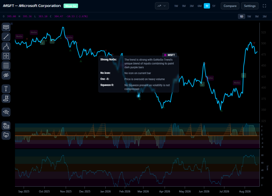The width and height of the screenshot is (272, 196).
Task: Activate the region selection crosshair tool
Action: tap(6, 56)
